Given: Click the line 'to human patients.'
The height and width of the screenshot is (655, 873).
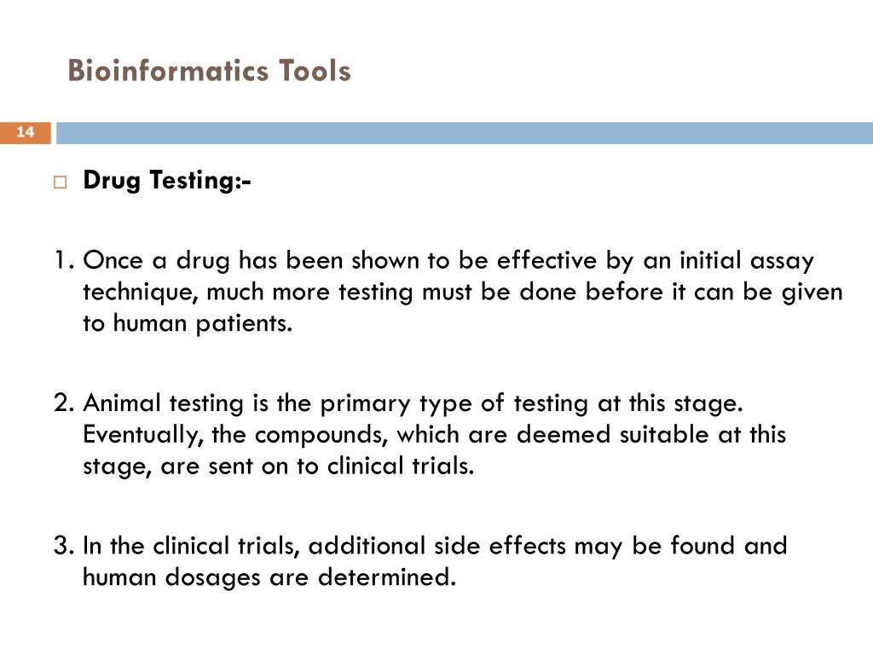Looking at the screenshot, I should pyautogui.click(x=188, y=323).
